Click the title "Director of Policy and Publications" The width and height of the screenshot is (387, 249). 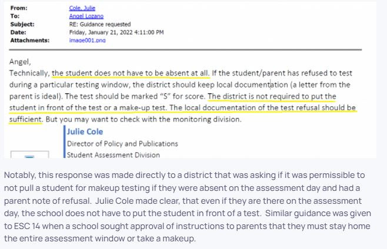coord(122,144)
